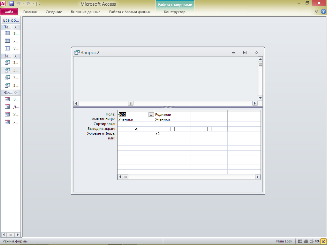Switch to the Внешние данные tab
The width and height of the screenshot is (327, 245).
pyautogui.click(x=86, y=12)
